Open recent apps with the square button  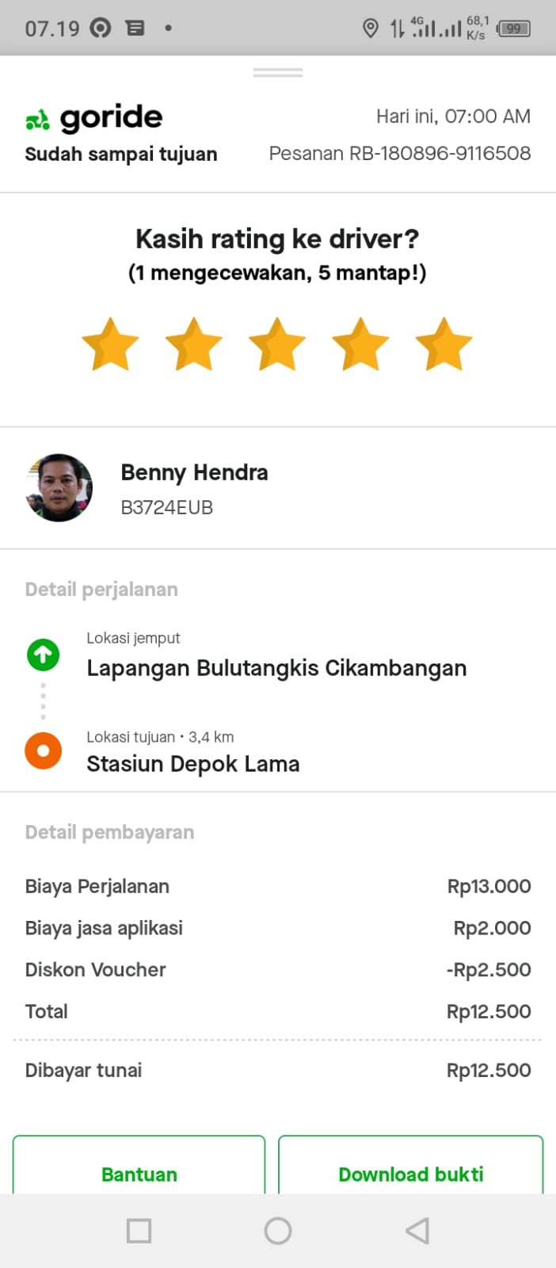click(139, 1231)
